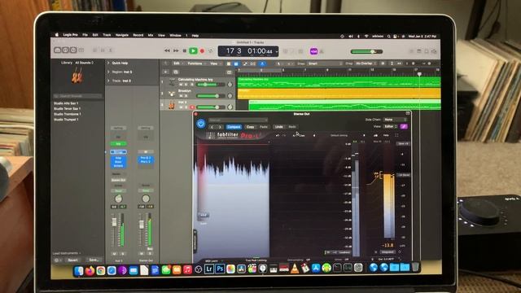The width and height of the screenshot is (521, 293).
Task: Expand the Region: Inst 3 inspector section
Action: point(108,72)
